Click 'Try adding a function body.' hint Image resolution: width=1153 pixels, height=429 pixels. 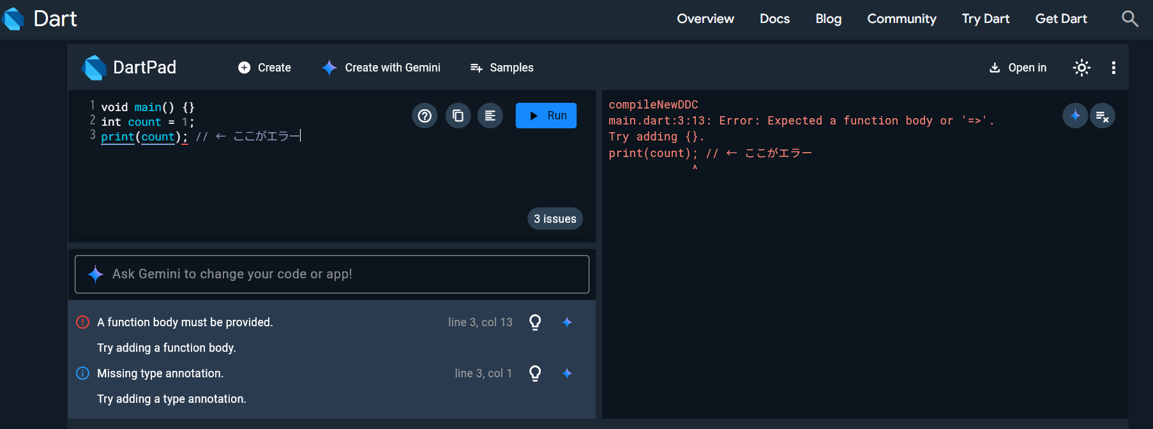pos(167,348)
